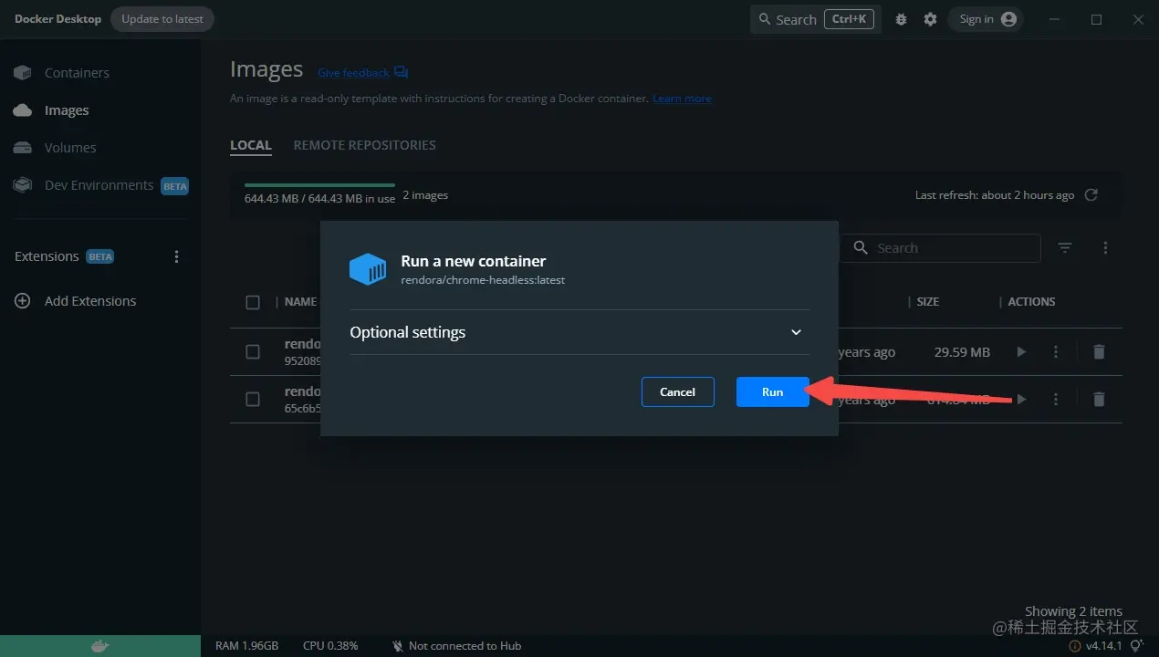This screenshot has width=1159, height=657.
Task: Click the magnifier icon in top search
Action: (x=765, y=19)
